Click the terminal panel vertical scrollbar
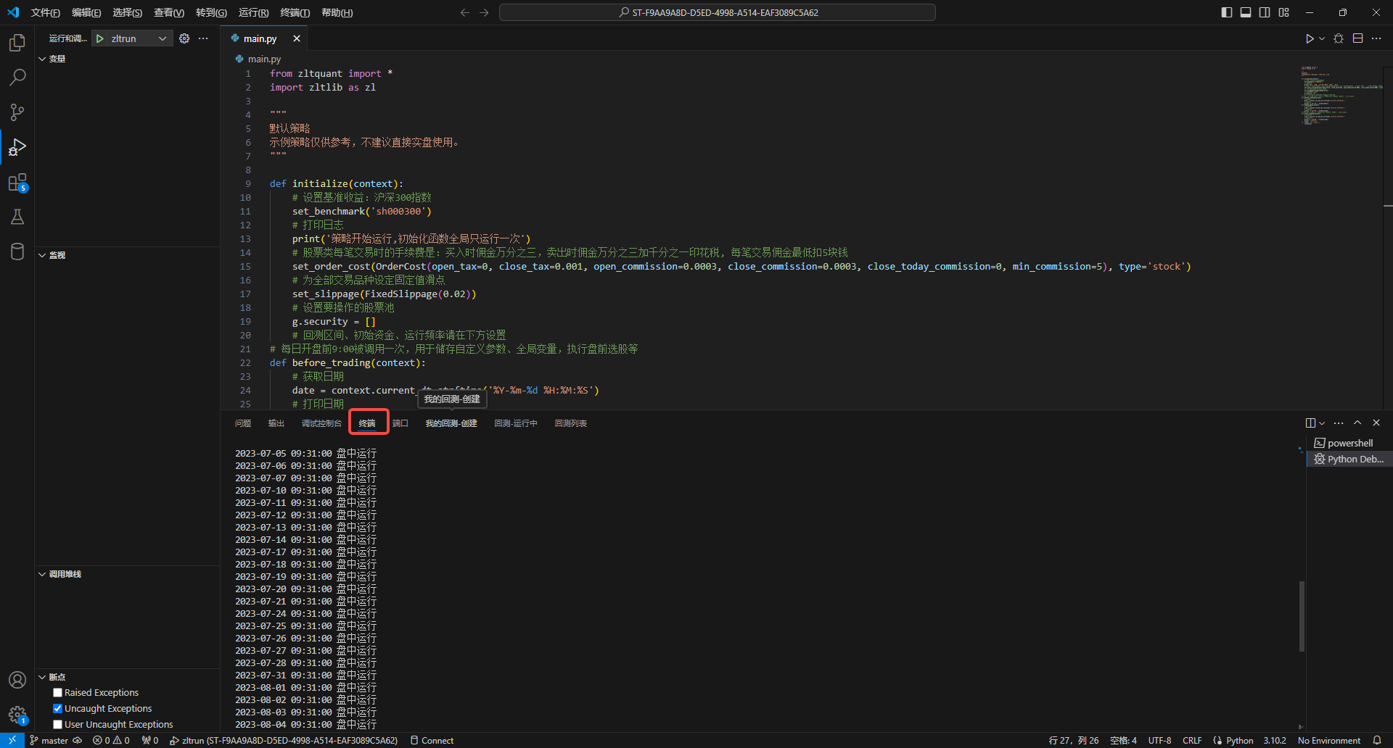This screenshot has width=1393, height=748. (1302, 616)
